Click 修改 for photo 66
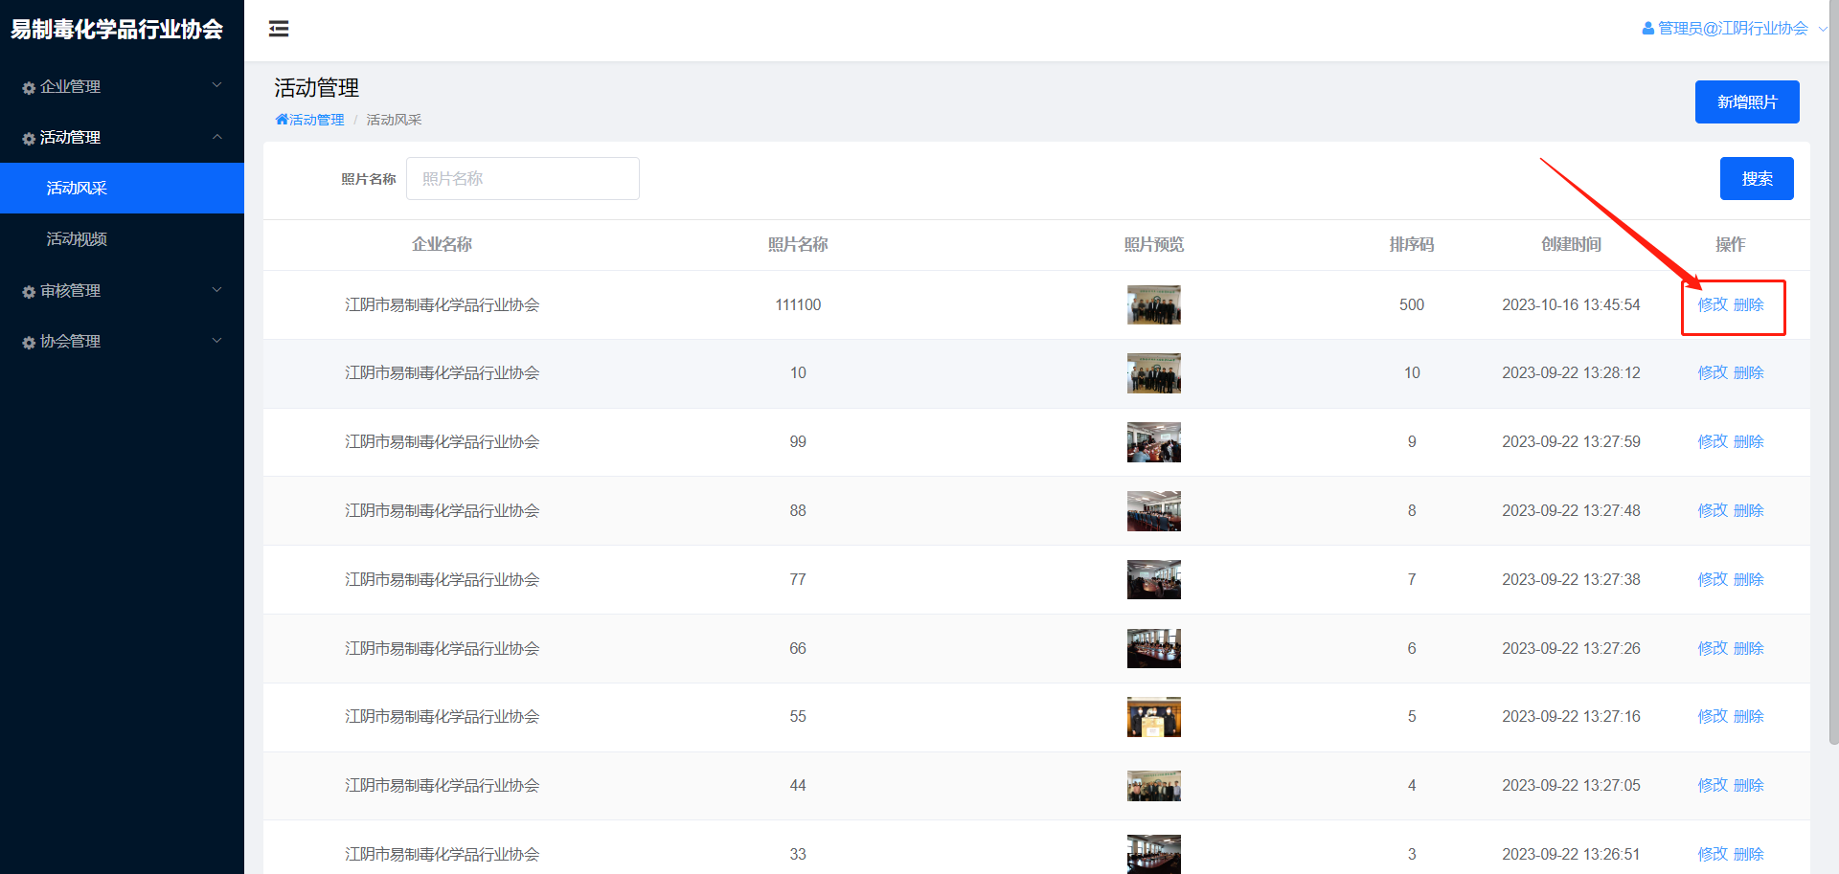 pyautogui.click(x=1713, y=648)
